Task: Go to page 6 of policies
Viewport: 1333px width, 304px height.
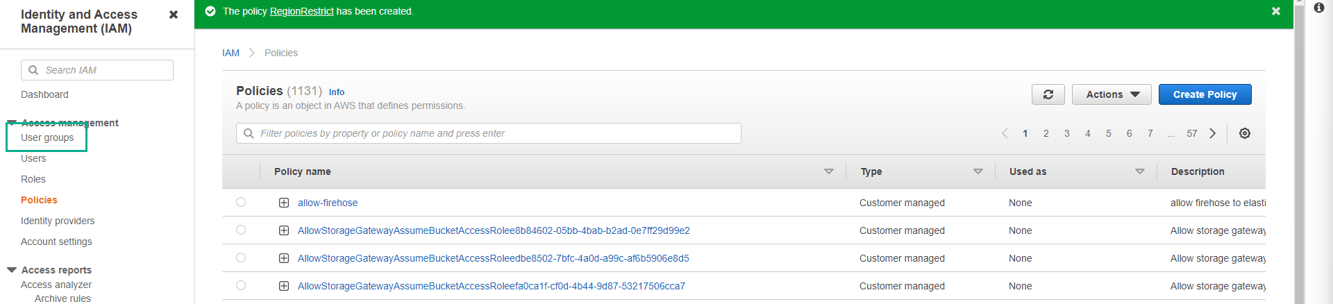Action: (x=1130, y=133)
